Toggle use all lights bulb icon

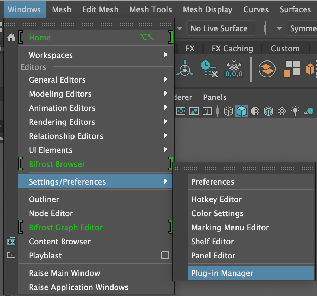coord(295,111)
